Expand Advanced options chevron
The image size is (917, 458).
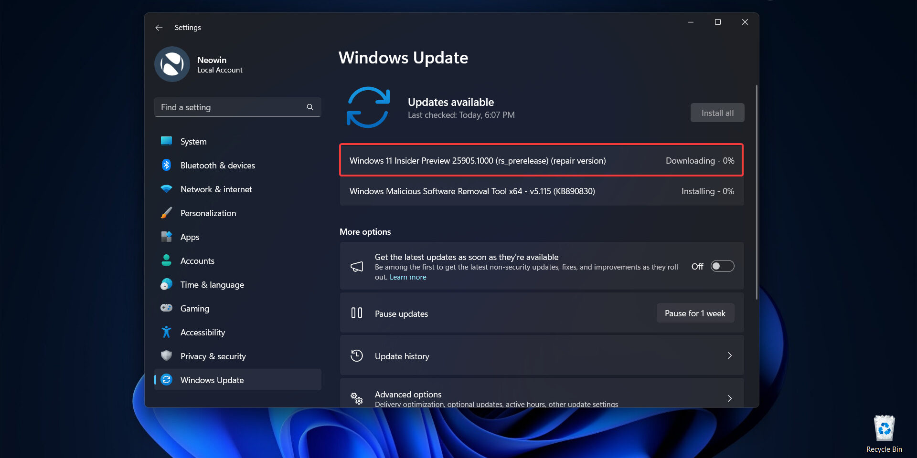[730, 398]
